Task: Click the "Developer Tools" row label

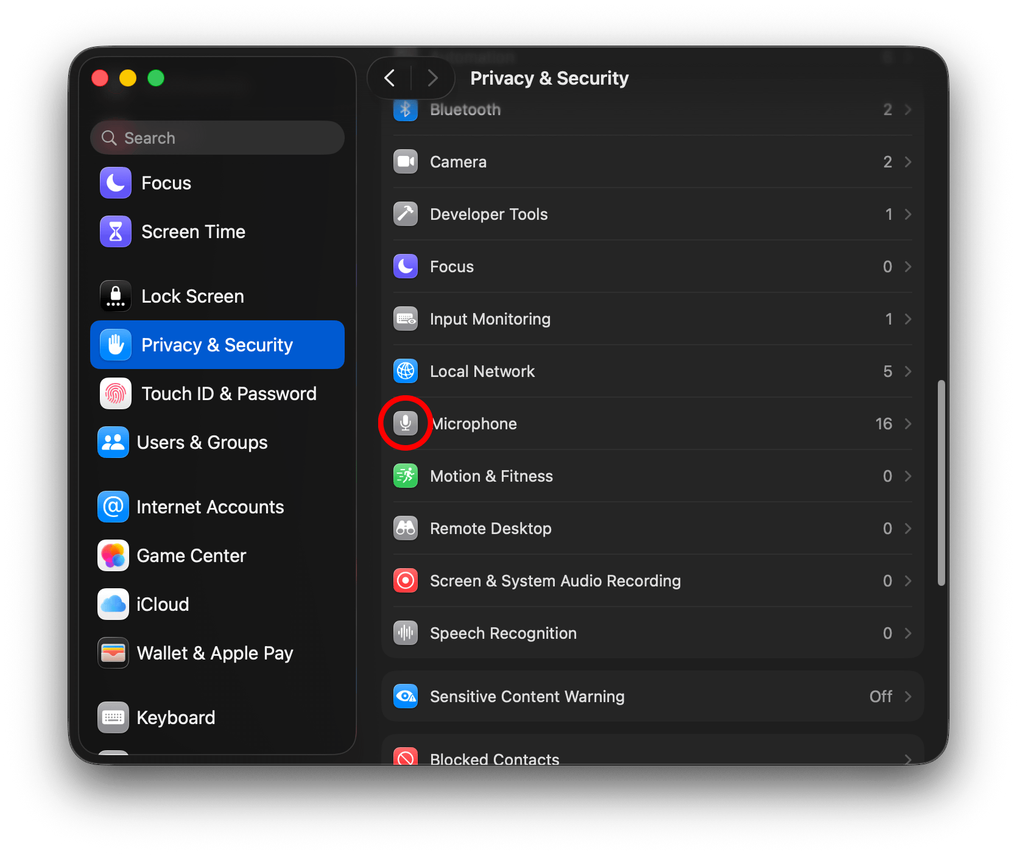Action: [x=488, y=214]
